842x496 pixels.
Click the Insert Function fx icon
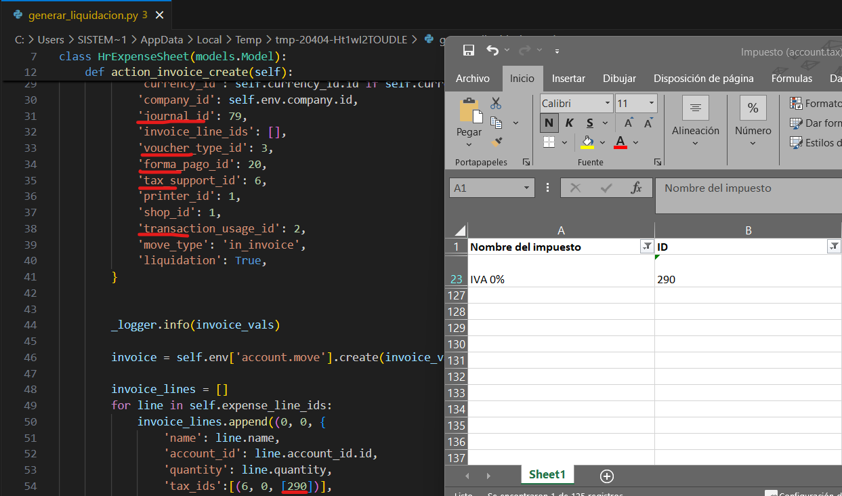pos(636,188)
